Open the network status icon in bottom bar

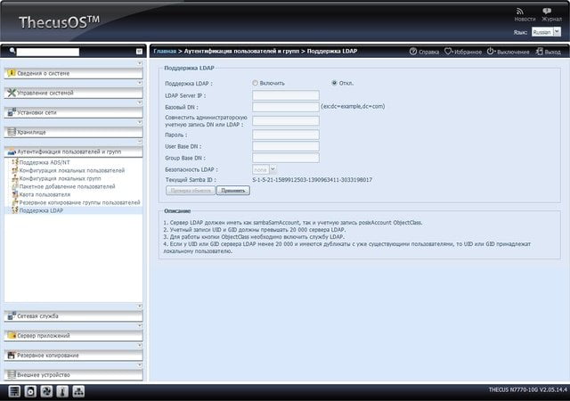(x=78, y=391)
